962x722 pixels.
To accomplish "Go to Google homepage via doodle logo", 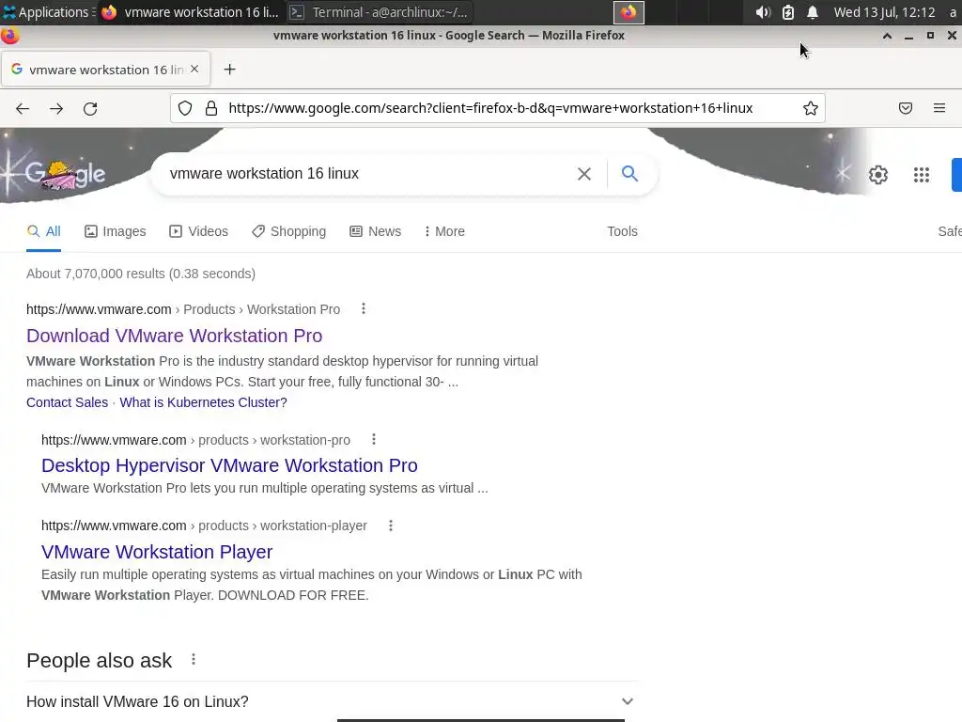I will 65,175.
